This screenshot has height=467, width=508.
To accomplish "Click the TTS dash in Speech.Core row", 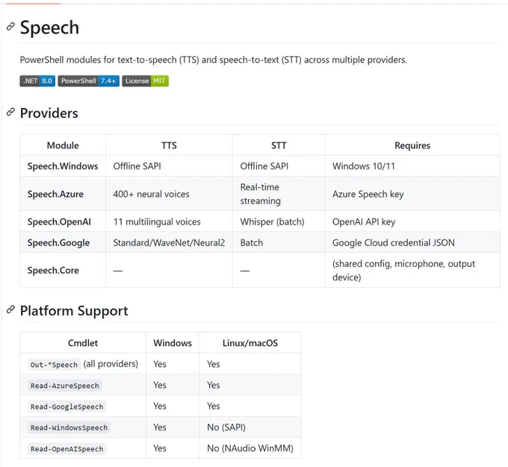I will 118,271.
